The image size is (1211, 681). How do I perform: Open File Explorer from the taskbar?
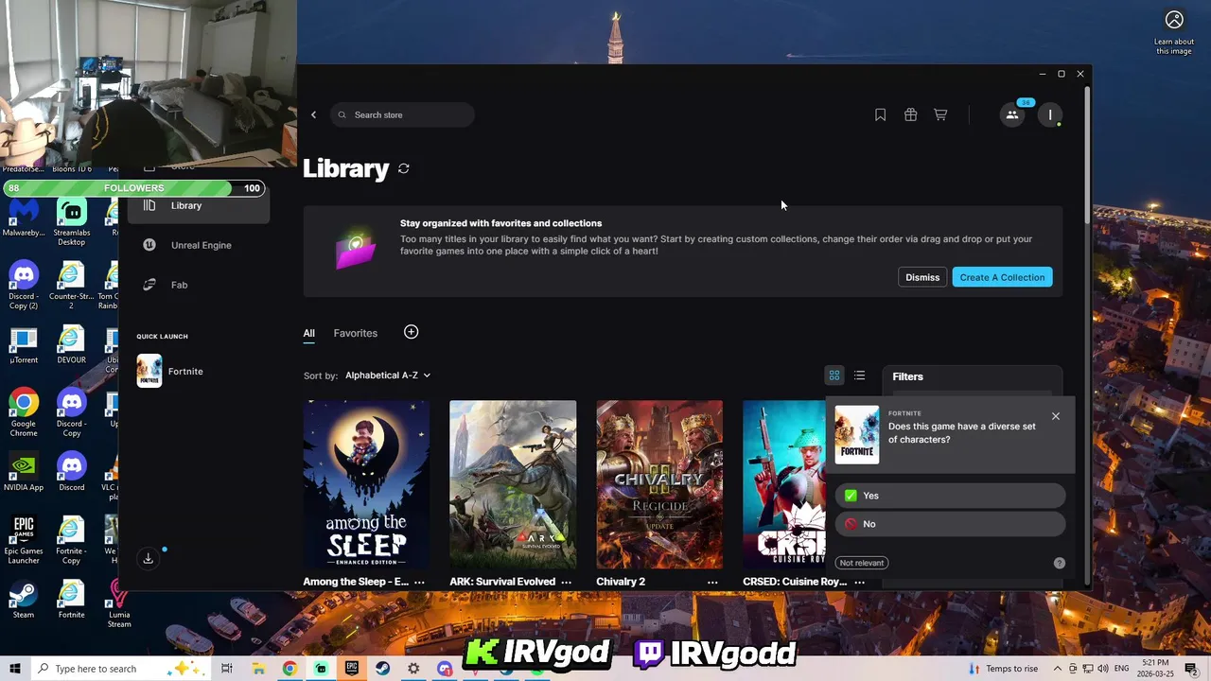pyautogui.click(x=258, y=669)
